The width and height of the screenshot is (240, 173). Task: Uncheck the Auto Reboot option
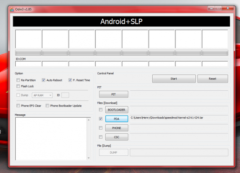tap(43, 80)
